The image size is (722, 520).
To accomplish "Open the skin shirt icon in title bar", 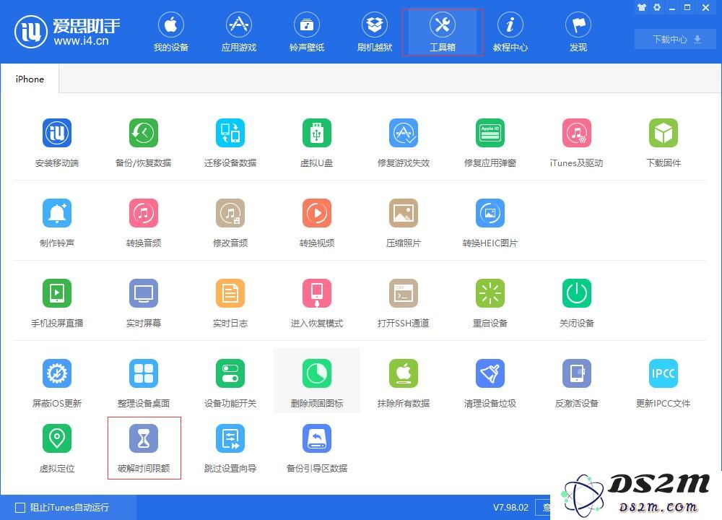I will tap(642, 7).
